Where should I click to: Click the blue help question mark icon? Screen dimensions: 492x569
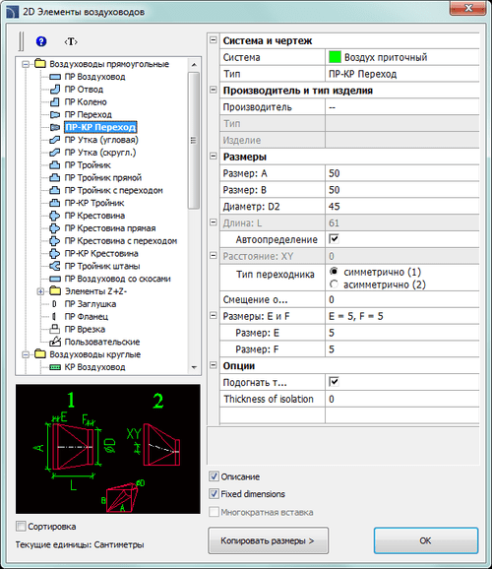pyautogui.click(x=41, y=41)
